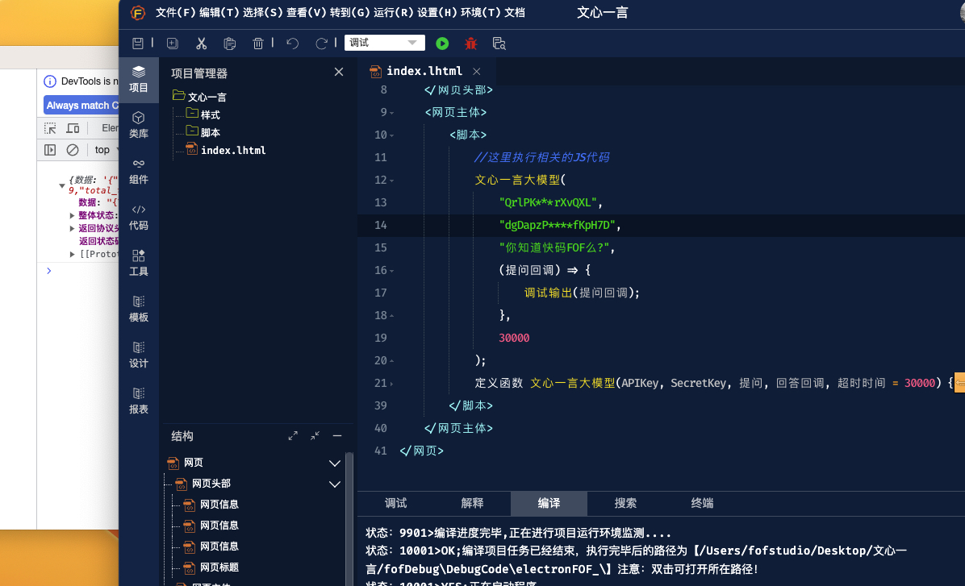This screenshot has width=965, height=586.
Task: Open the 转到(G) menu
Action: pyautogui.click(x=350, y=12)
